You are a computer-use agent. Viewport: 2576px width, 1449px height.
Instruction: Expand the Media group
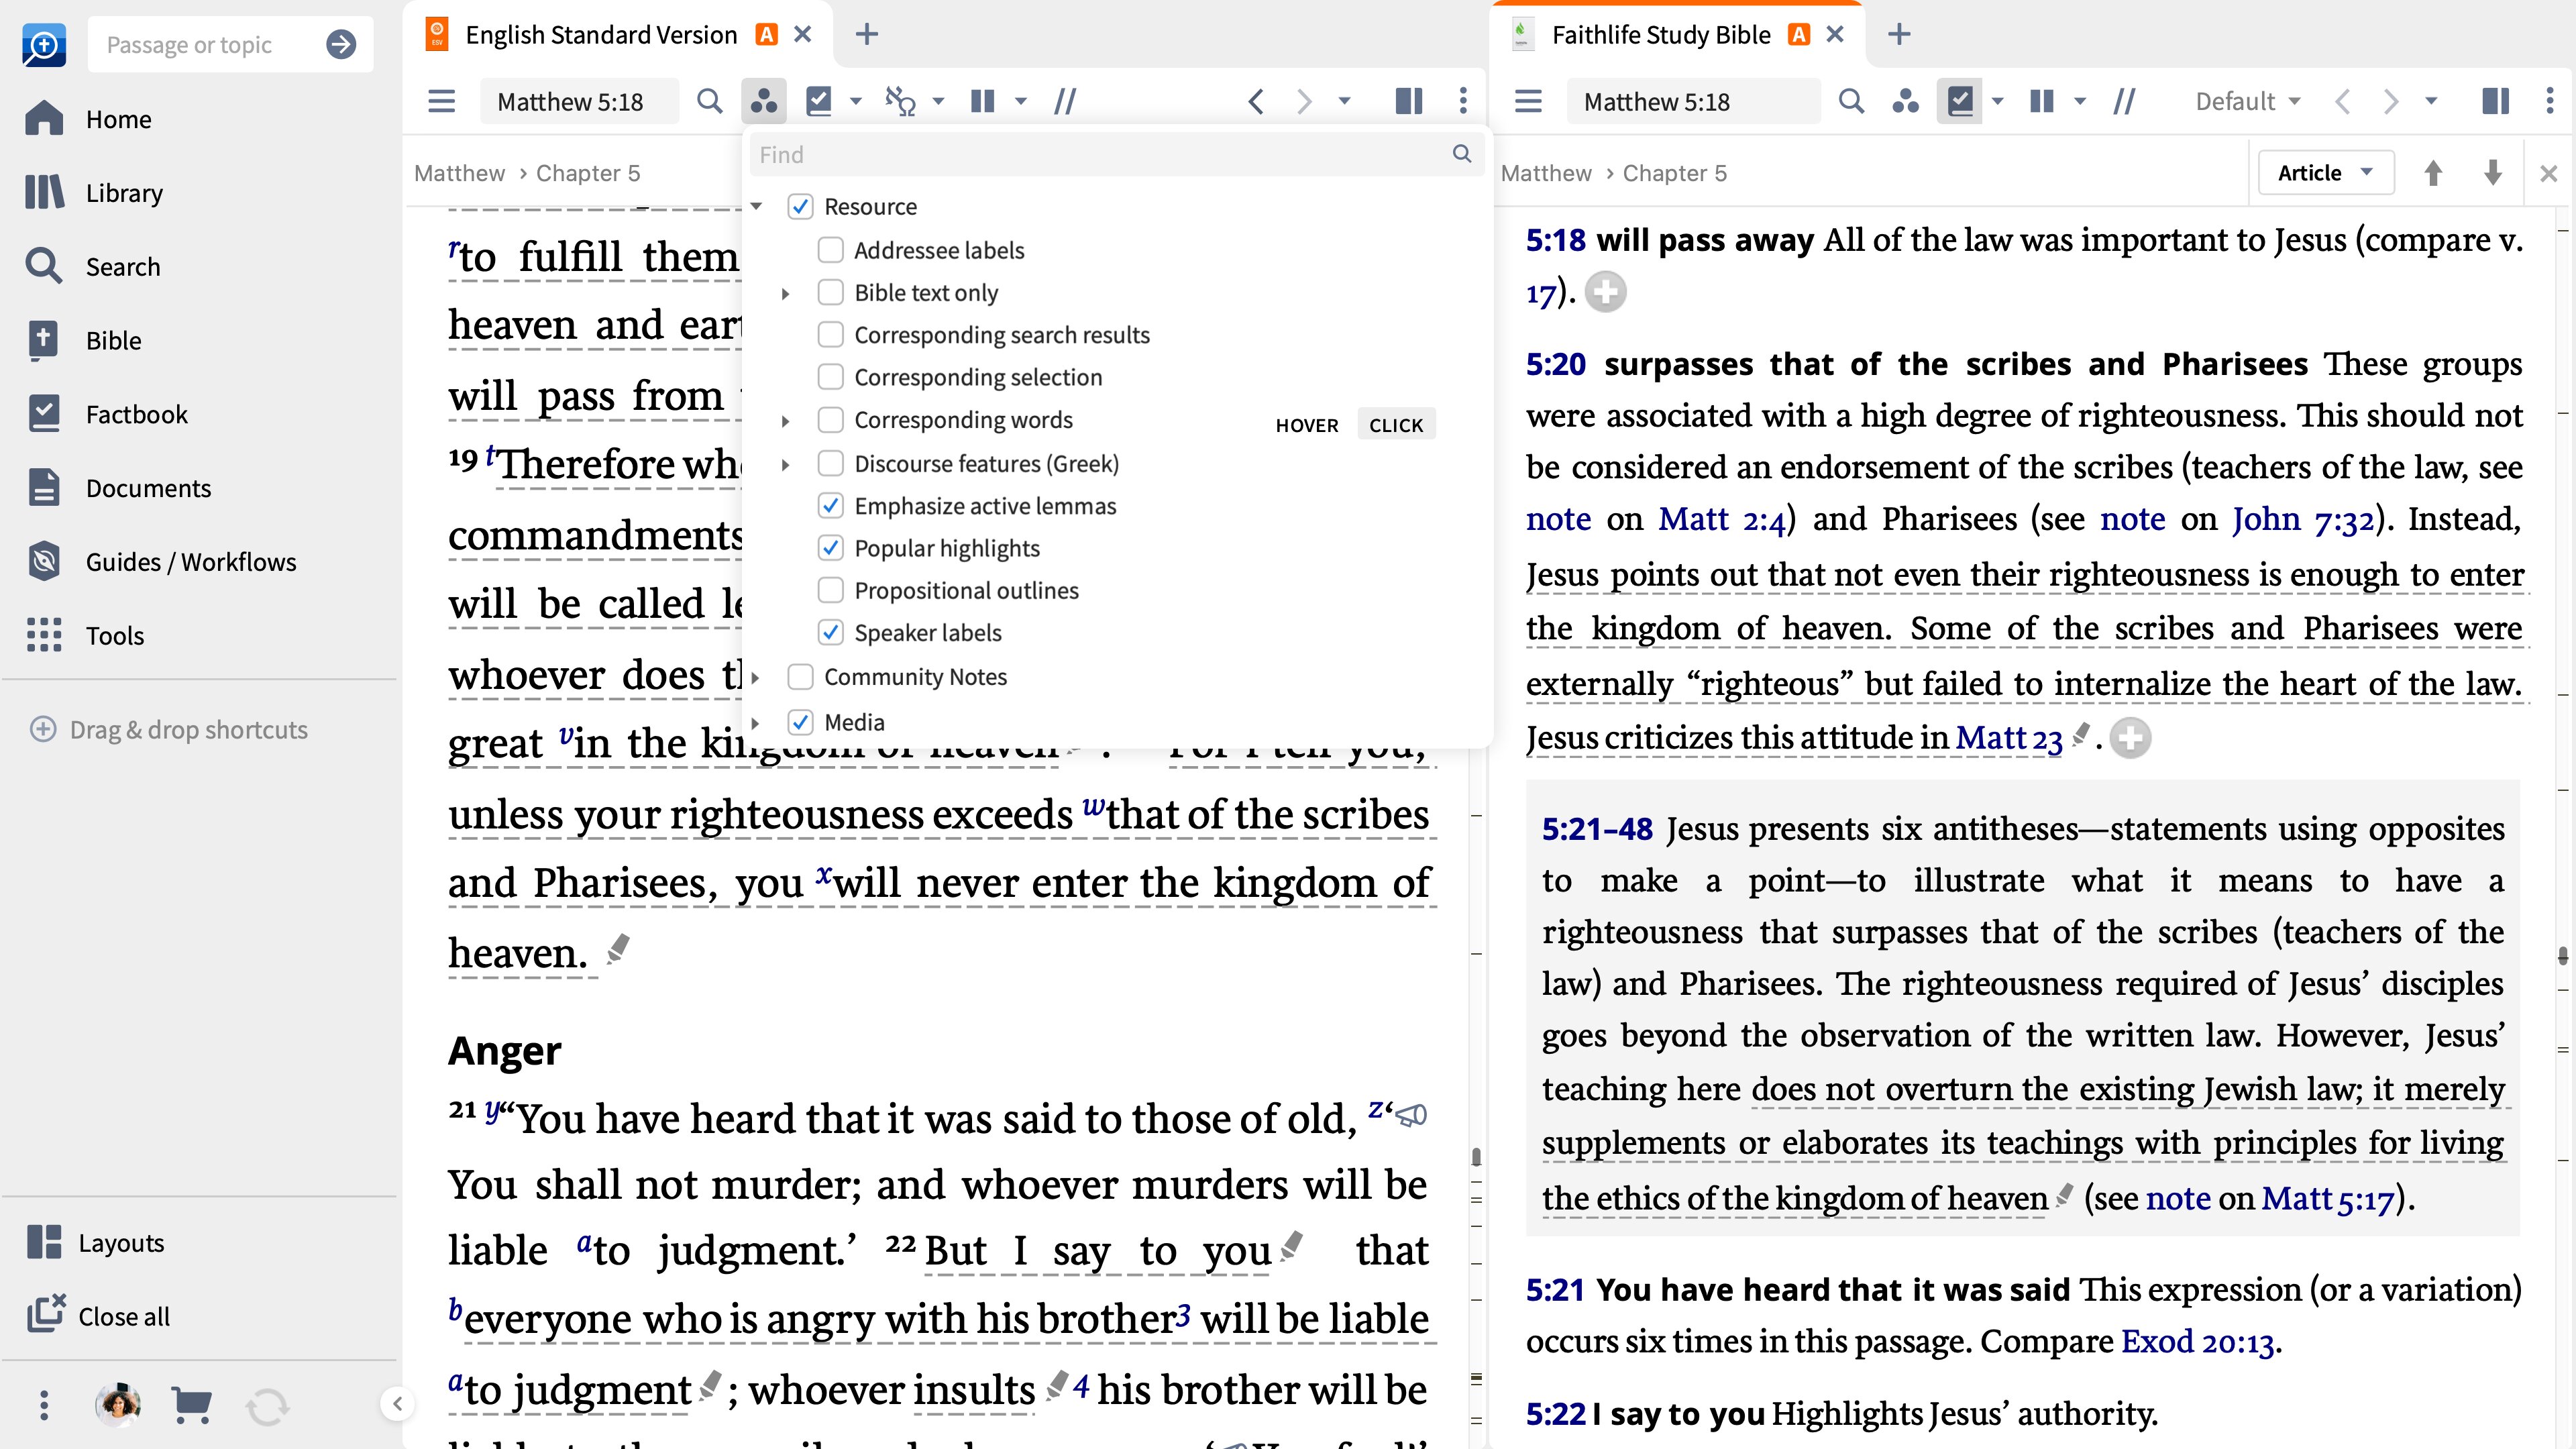(756, 722)
